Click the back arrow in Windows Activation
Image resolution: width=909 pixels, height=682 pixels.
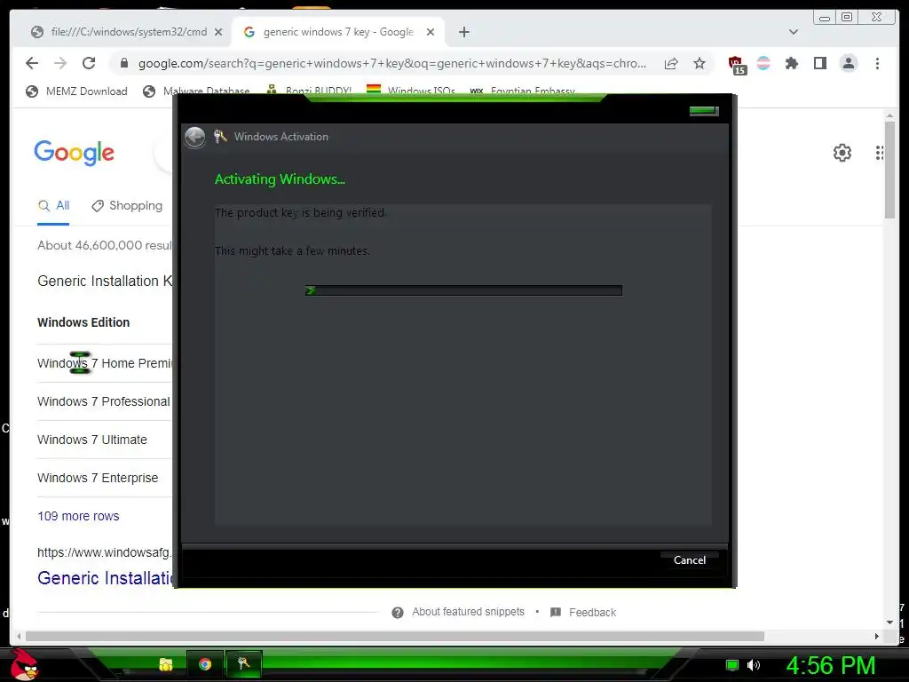tap(194, 138)
